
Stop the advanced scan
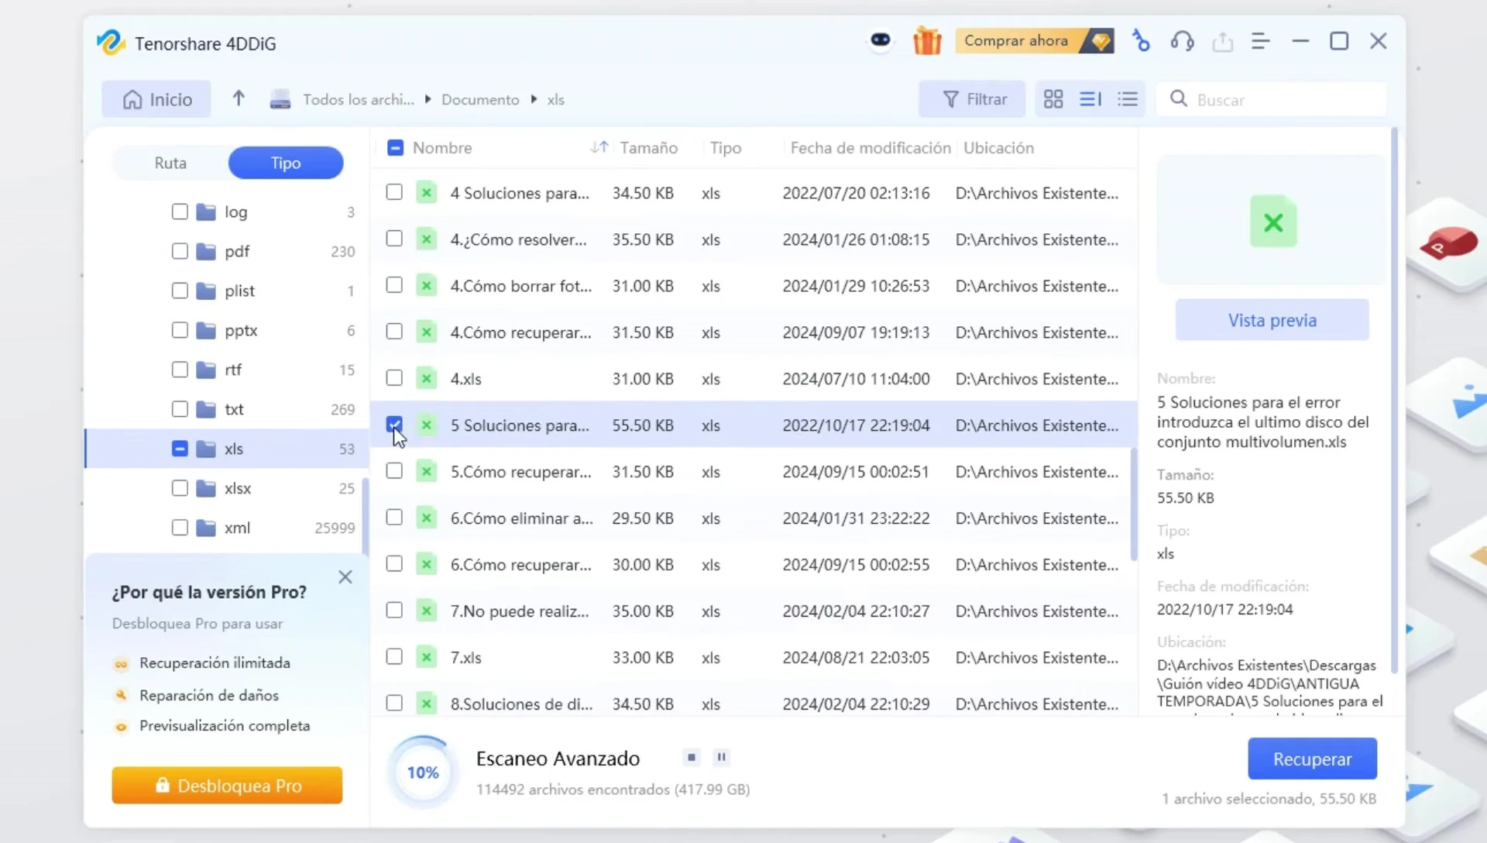(x=692, y=757)
